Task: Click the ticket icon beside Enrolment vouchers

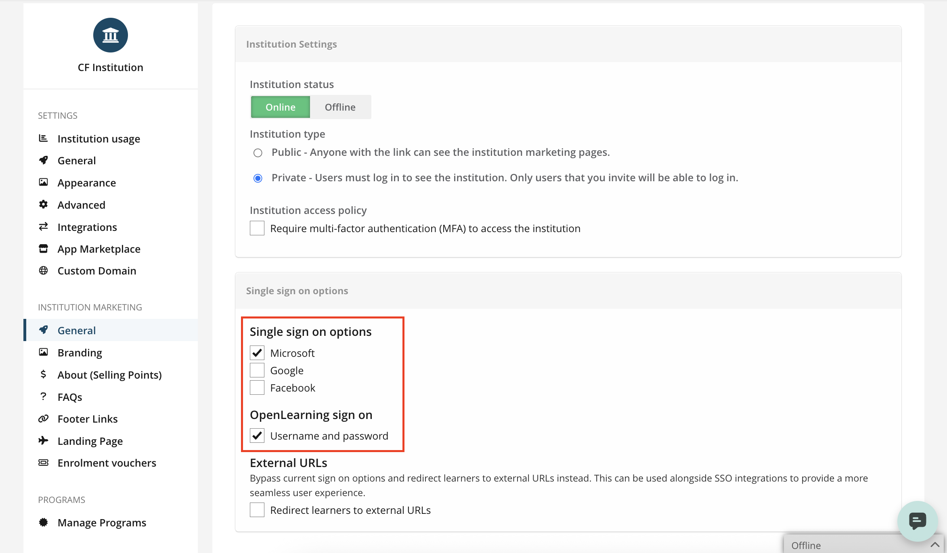Action: tap(43, 463)
